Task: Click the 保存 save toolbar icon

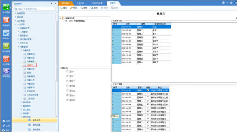Action: 102,8
